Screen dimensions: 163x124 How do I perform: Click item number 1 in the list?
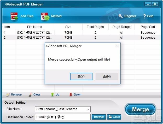pyautogui.click(x=5, y=33)
